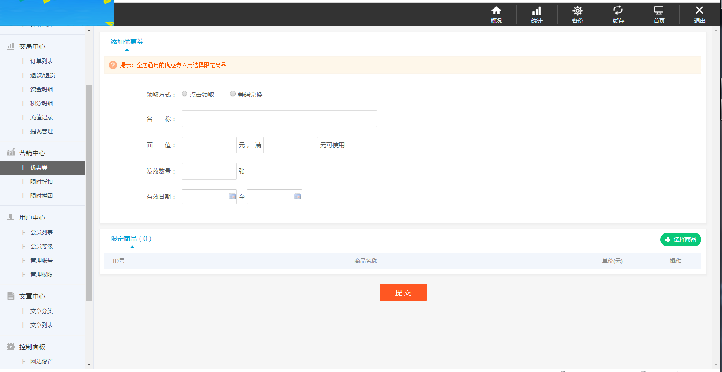This screenshot has height=372, width=722.
Task: Click the 备份 backup gear icon
Action: point(577,14)
